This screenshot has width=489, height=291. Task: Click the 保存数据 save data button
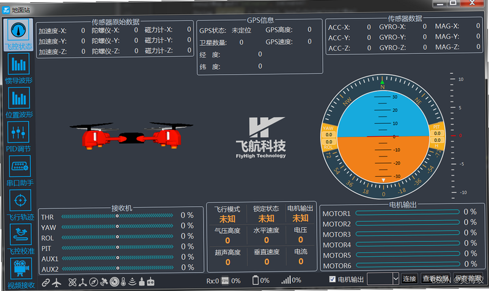(x=468, y=278)
